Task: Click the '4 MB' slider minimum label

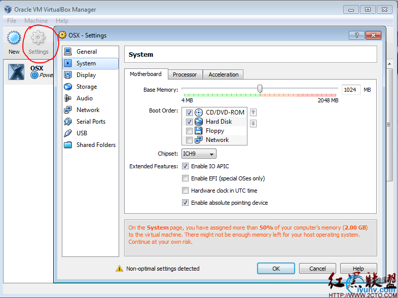Action: (x=187, y=100)
